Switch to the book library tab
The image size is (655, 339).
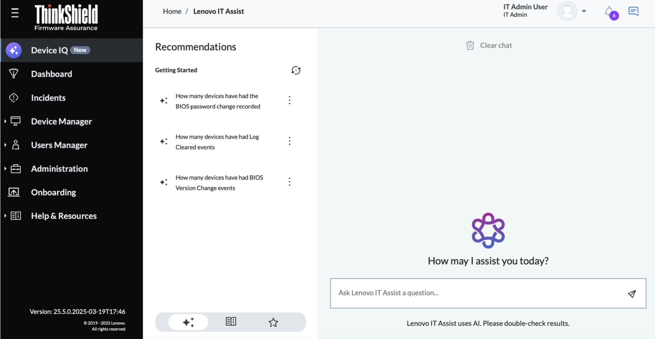(231, 322)
